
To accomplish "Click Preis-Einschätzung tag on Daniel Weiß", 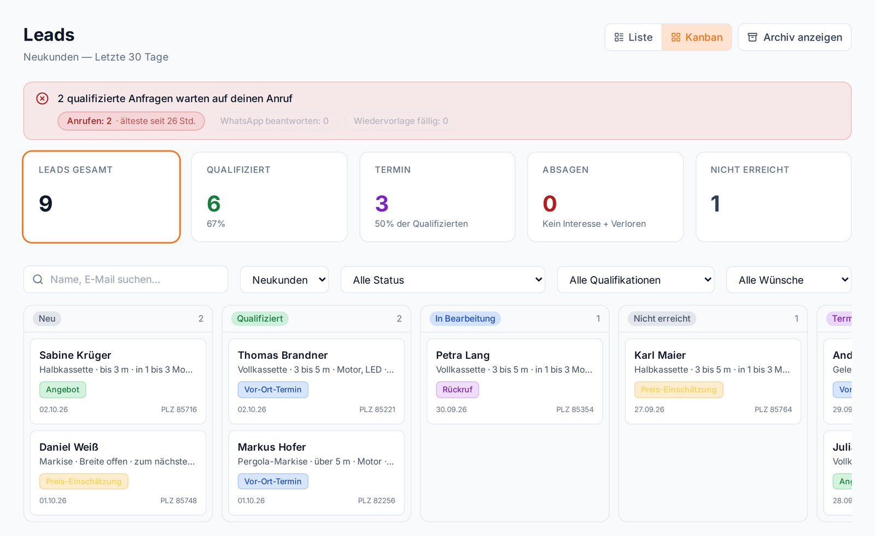I will [84, 481].
